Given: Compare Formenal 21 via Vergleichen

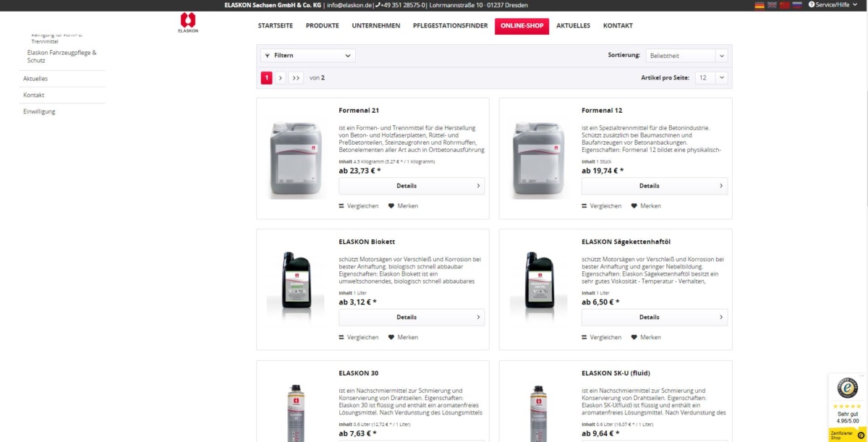Looking at the screenshot, I should [359, 206].
